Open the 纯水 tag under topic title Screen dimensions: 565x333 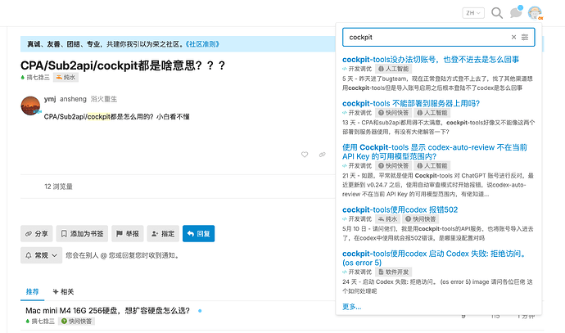pyautogui.click(x=66, y=78)
